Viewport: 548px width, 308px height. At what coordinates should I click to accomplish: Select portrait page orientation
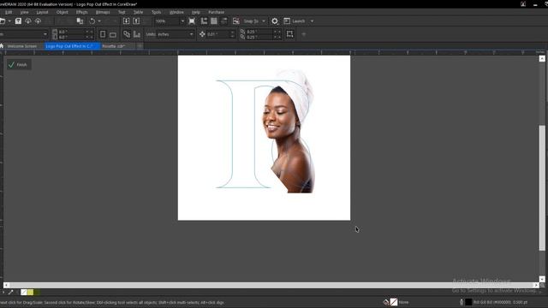[x=103, y=34]
